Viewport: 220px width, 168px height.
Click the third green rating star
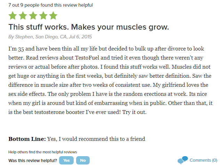33,15
